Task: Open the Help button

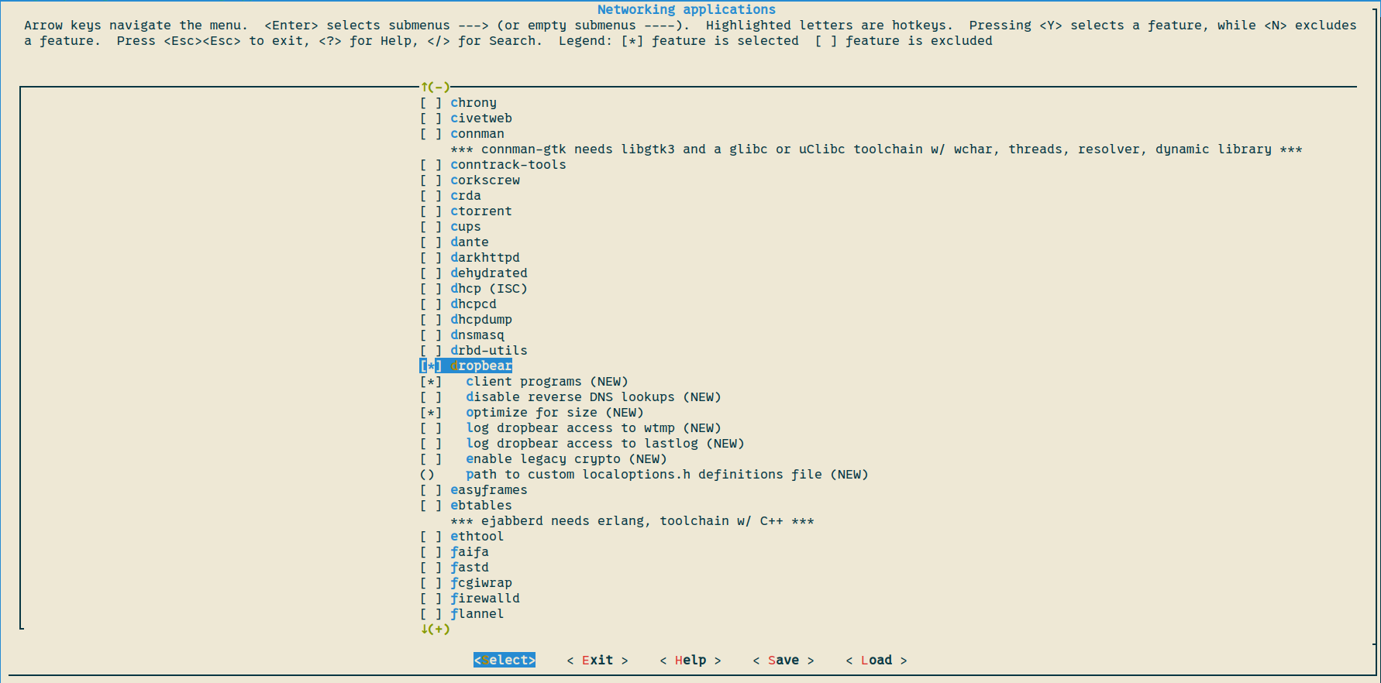Action: click(x=690, y=660)
